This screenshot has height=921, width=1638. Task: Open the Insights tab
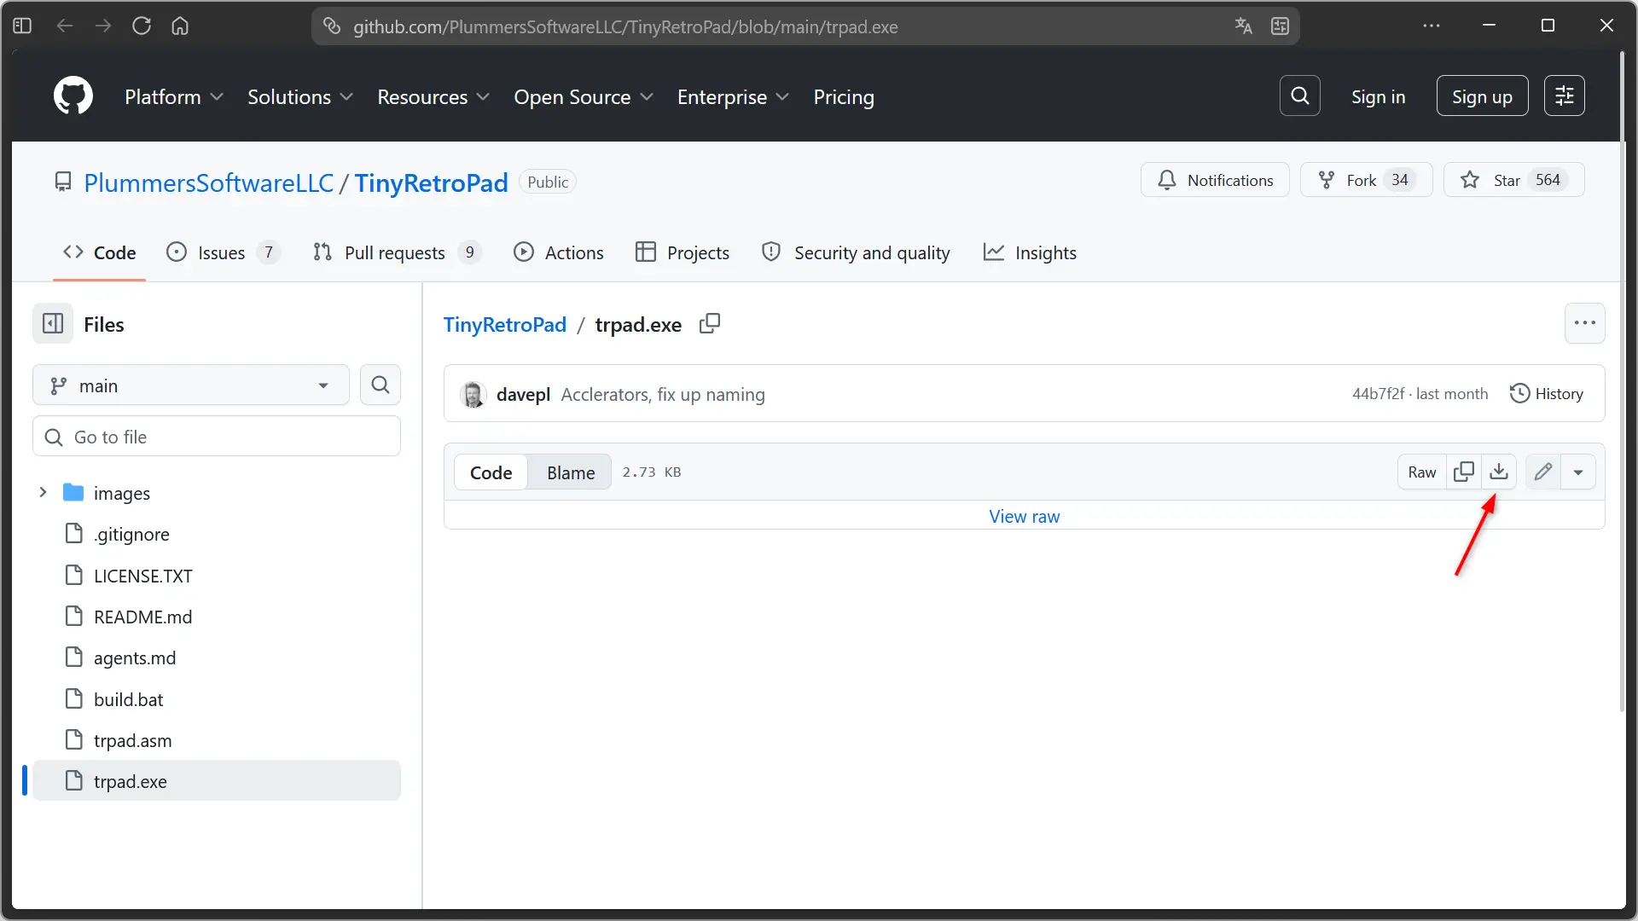point(1030,252)
